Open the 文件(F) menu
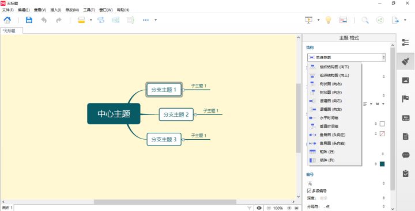The height and width of the screenshot is (211, 415). [7, 10]
